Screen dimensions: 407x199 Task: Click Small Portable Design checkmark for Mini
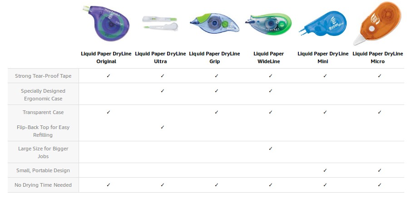[325, 170]
